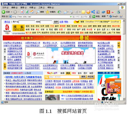Viewport: 127px width, 114px height.
Task: Select the 新闻 tab in Sogou search box
Action: click(x=62, y=73)
